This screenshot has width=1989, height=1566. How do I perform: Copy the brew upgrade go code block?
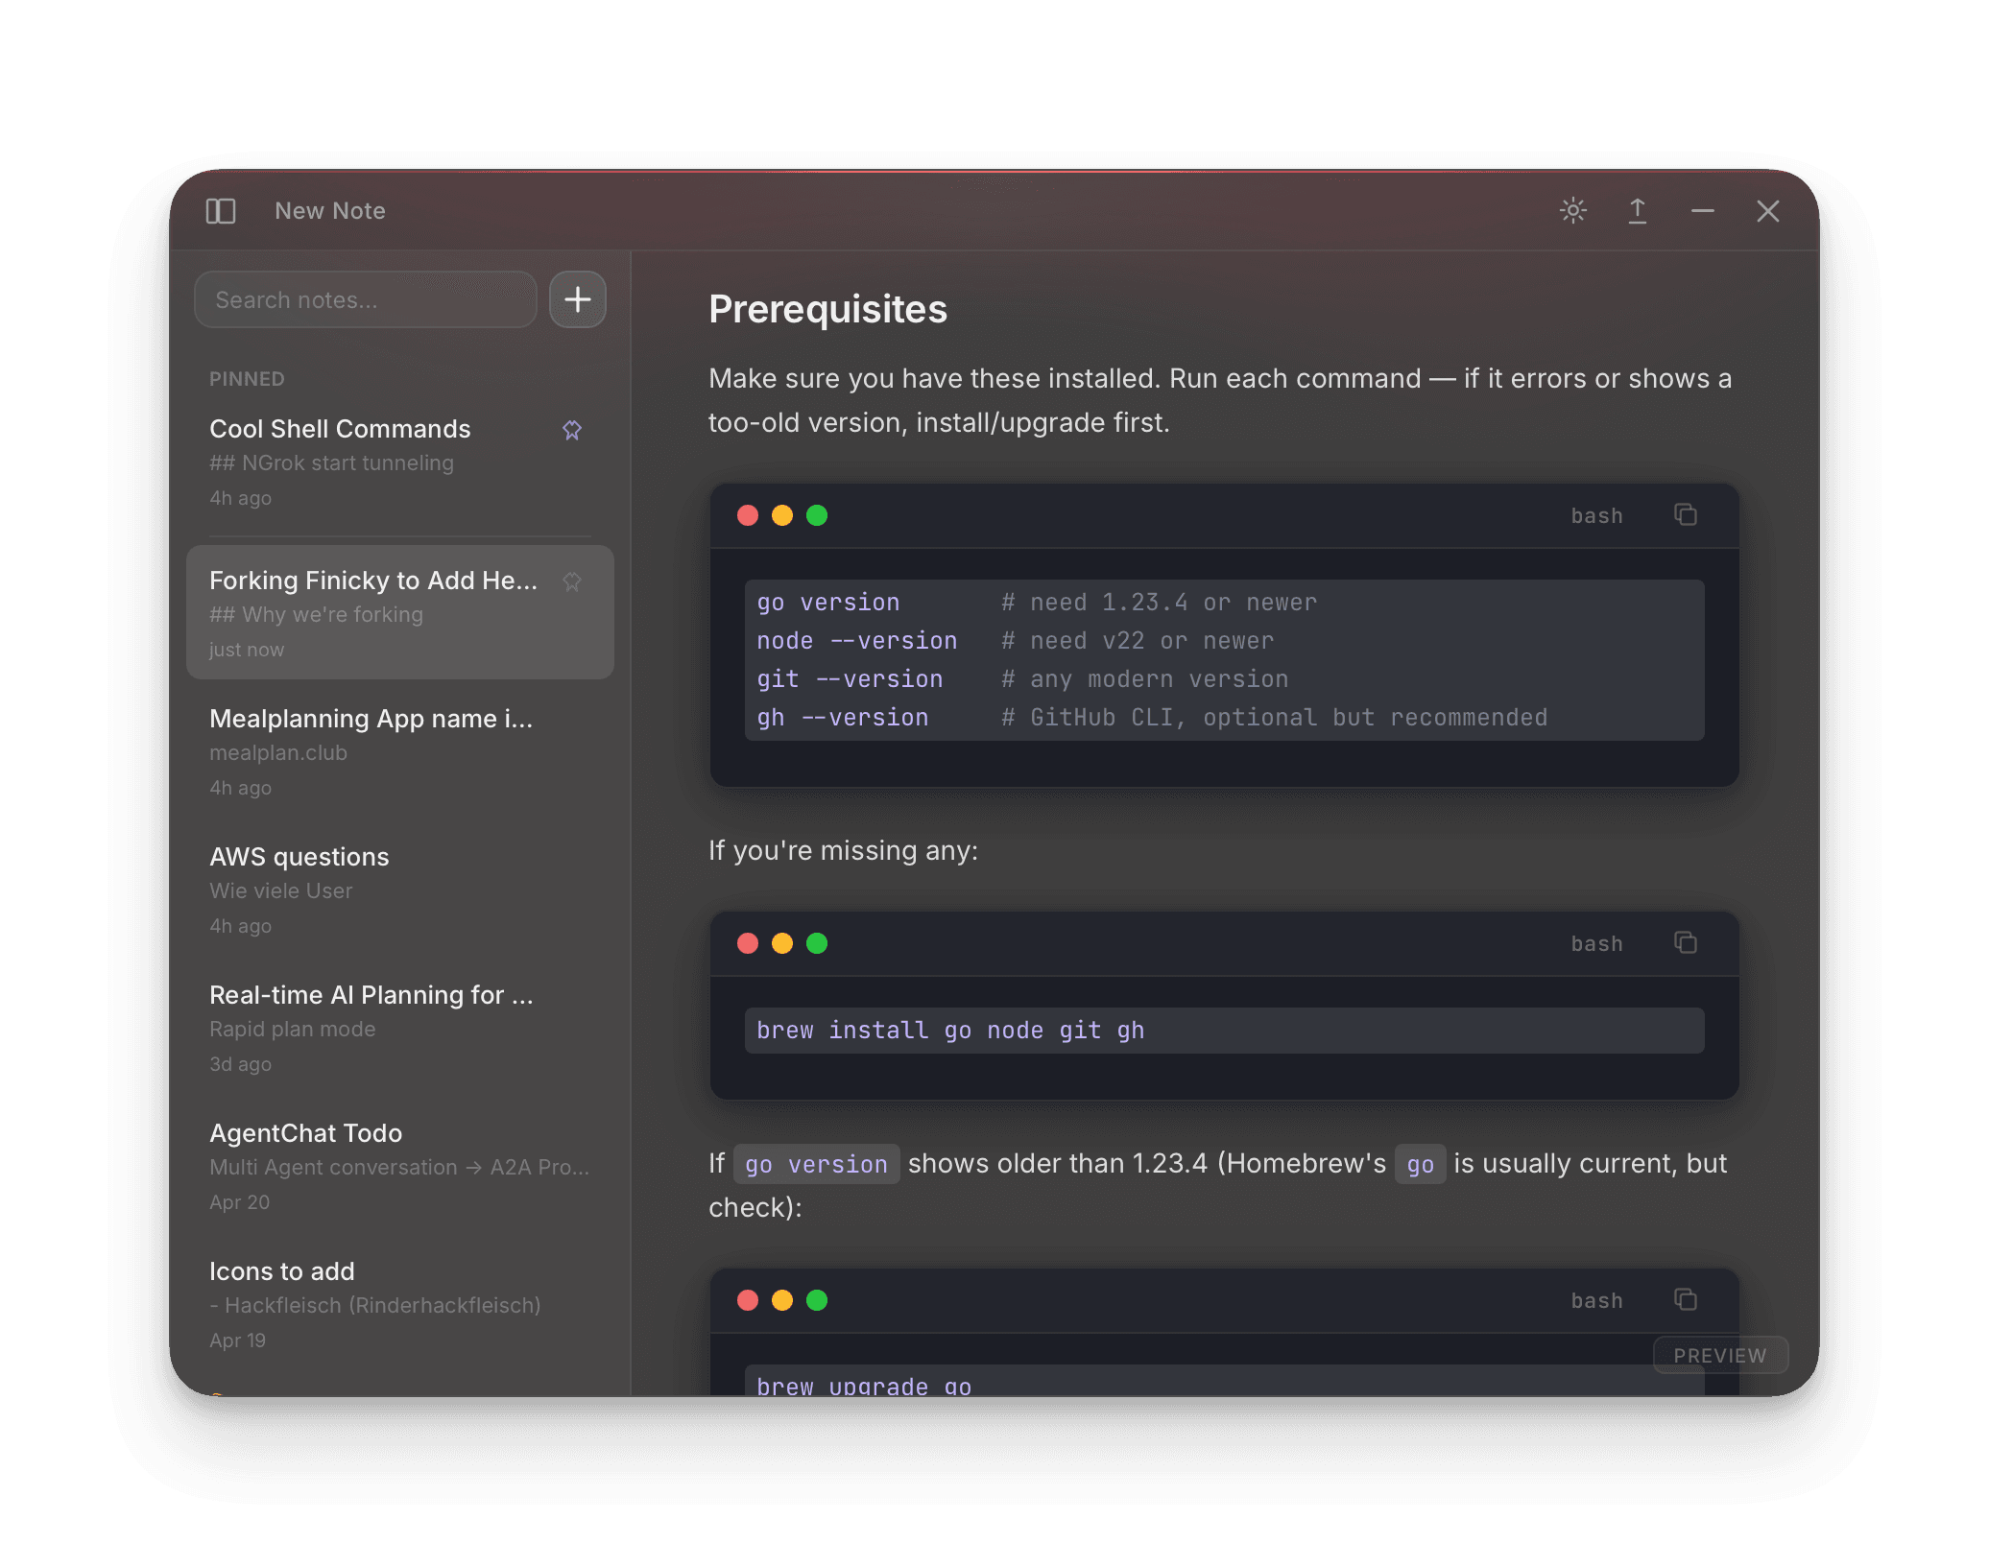(1686, 1299)
